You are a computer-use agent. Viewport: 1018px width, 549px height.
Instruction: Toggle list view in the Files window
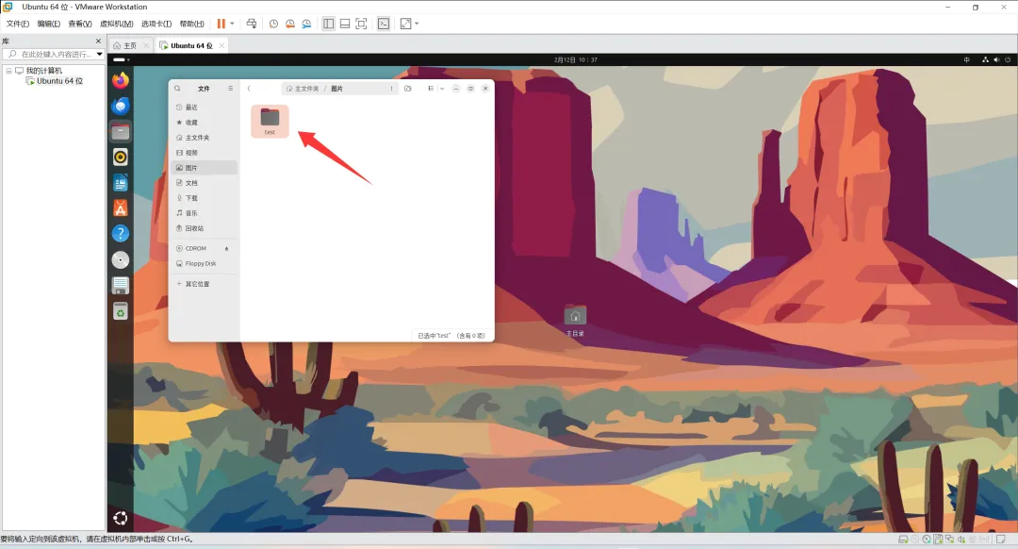(x=431, y=89)
